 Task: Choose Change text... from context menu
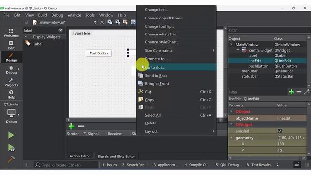tap(176, 10)
